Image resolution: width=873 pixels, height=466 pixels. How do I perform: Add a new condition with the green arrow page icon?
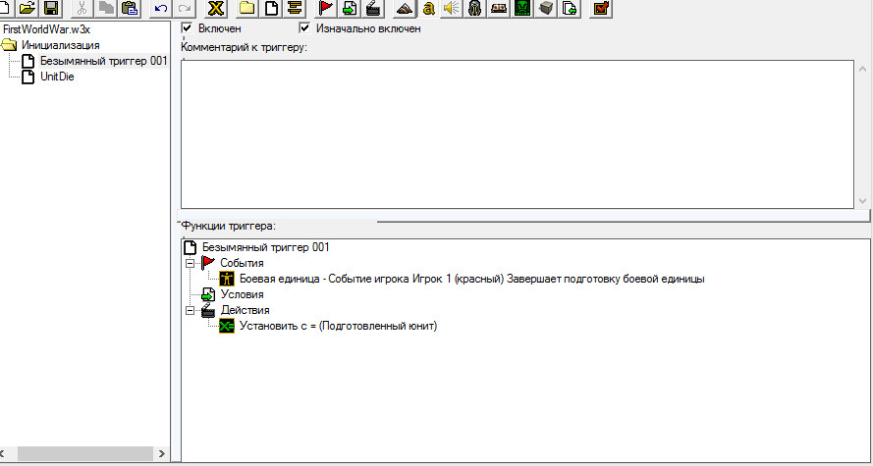pyautogui.click(x=350, y=8)
